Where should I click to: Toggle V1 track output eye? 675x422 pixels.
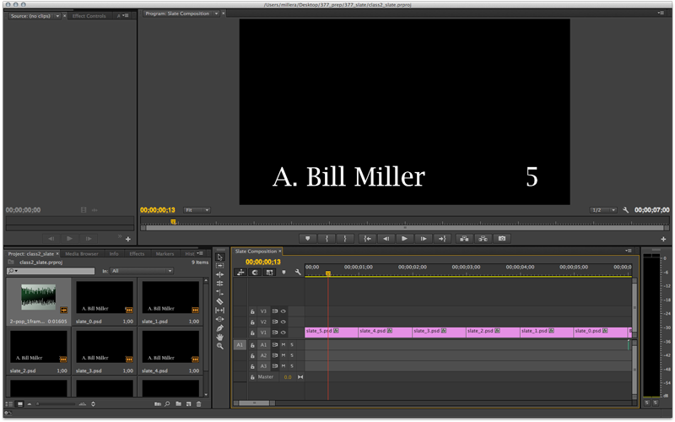point(283,333)
